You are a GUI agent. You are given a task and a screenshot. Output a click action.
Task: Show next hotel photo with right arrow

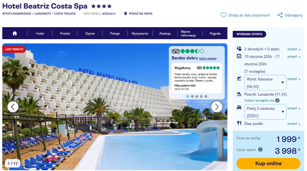point(217,107)
